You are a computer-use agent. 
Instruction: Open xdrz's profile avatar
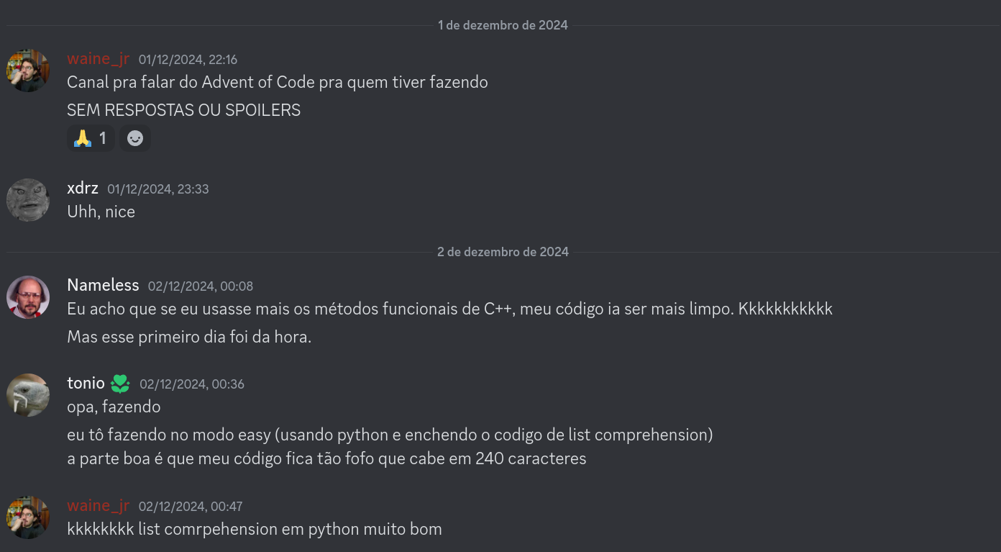pyautogui.click(x=28, y=200)
